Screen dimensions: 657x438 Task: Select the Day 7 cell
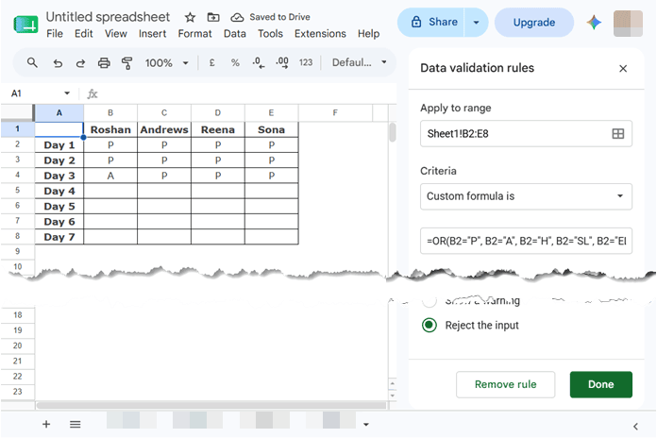click(59, 237)
